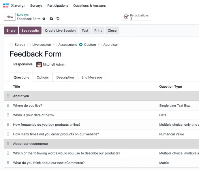Click the See results button
This screenshot has width=199, height=170.
pos(30,31)
